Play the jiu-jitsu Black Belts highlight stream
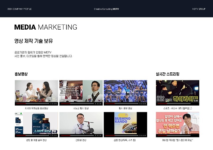The height and width of the screenshot is (150, 213). pyautogui.click(x=177, y=91)
